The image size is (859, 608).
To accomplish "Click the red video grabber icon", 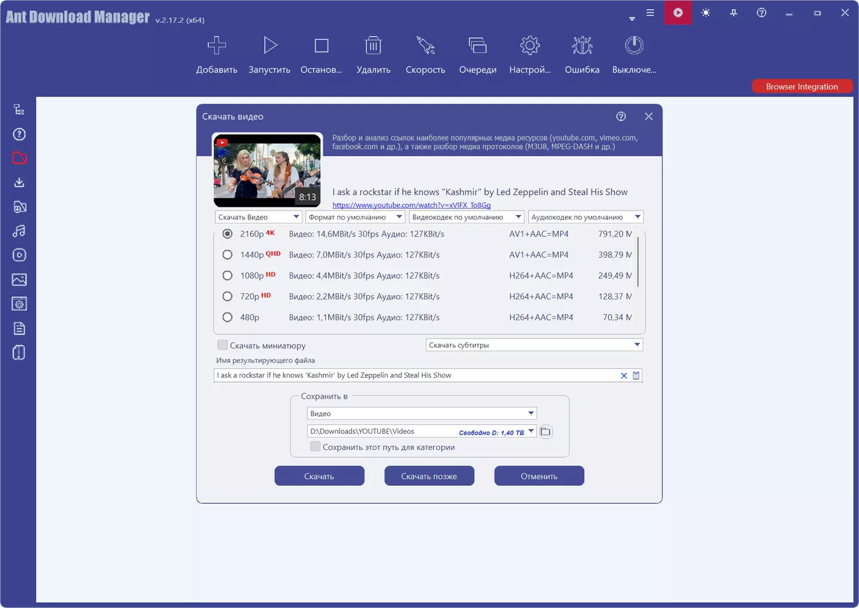I will [x=678, y=13].
